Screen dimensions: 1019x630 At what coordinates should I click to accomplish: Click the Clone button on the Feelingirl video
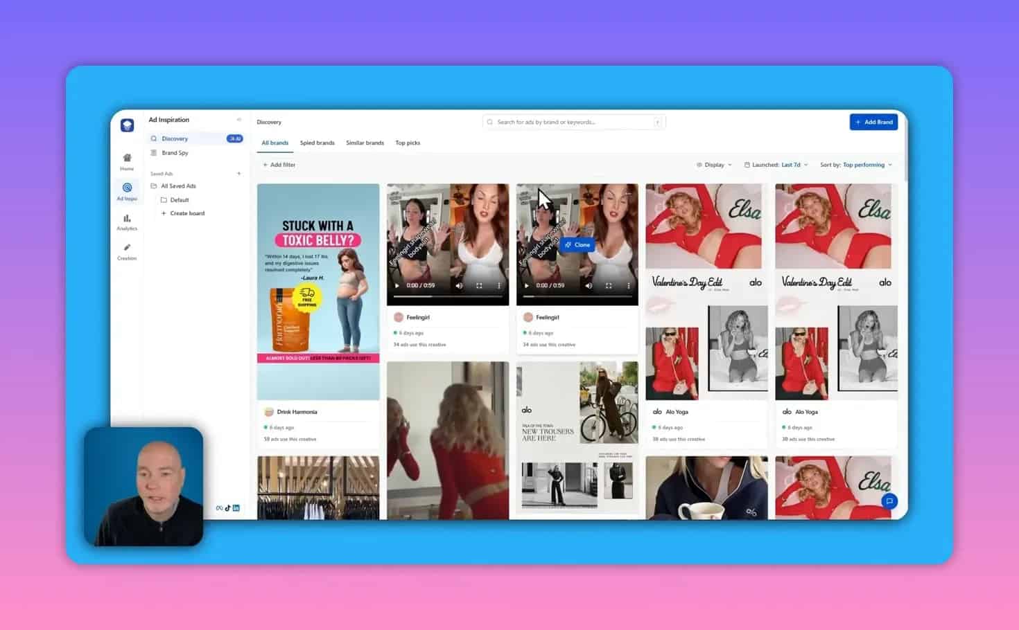click(x=577, y=244)
